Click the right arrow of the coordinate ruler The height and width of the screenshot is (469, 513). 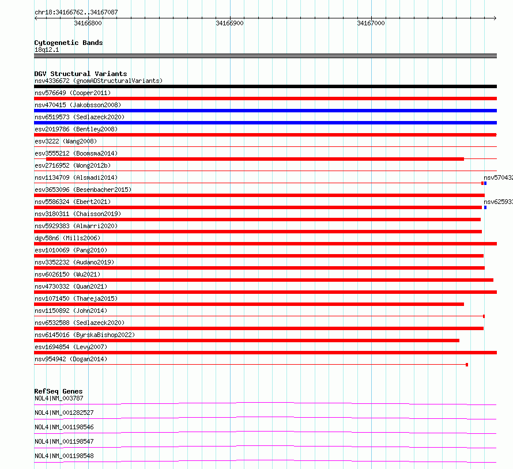[495, 18]
